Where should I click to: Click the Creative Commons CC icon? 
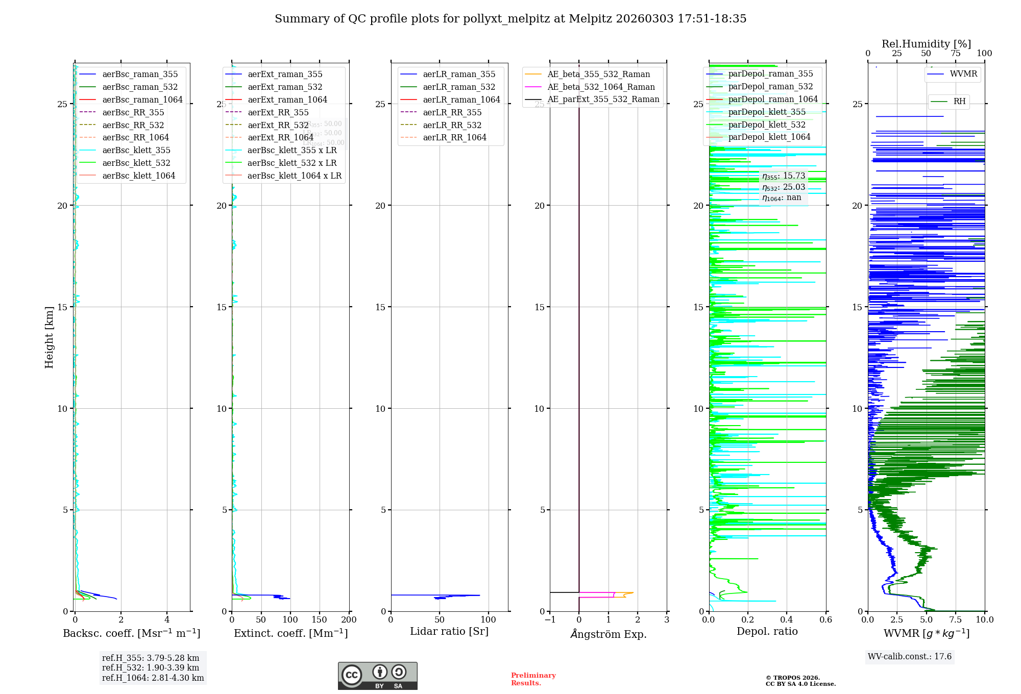coord(352,675)
